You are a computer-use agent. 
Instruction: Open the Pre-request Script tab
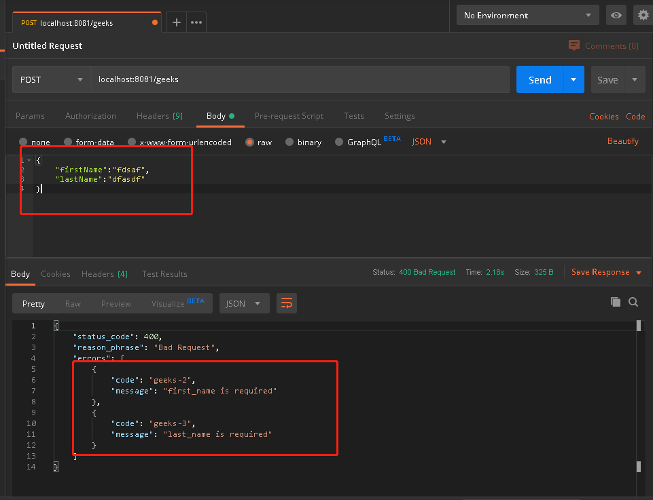coord(289,116)
